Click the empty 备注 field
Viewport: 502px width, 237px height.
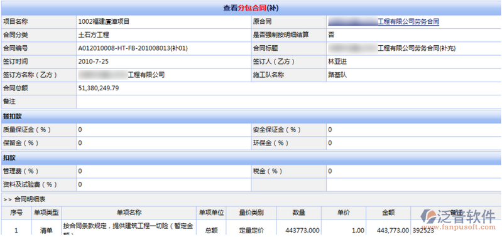pyautogui.click(x=288, y=102)
